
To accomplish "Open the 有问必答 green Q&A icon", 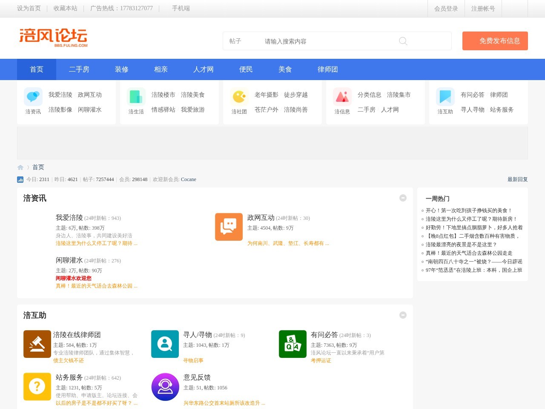I will 293,344.
